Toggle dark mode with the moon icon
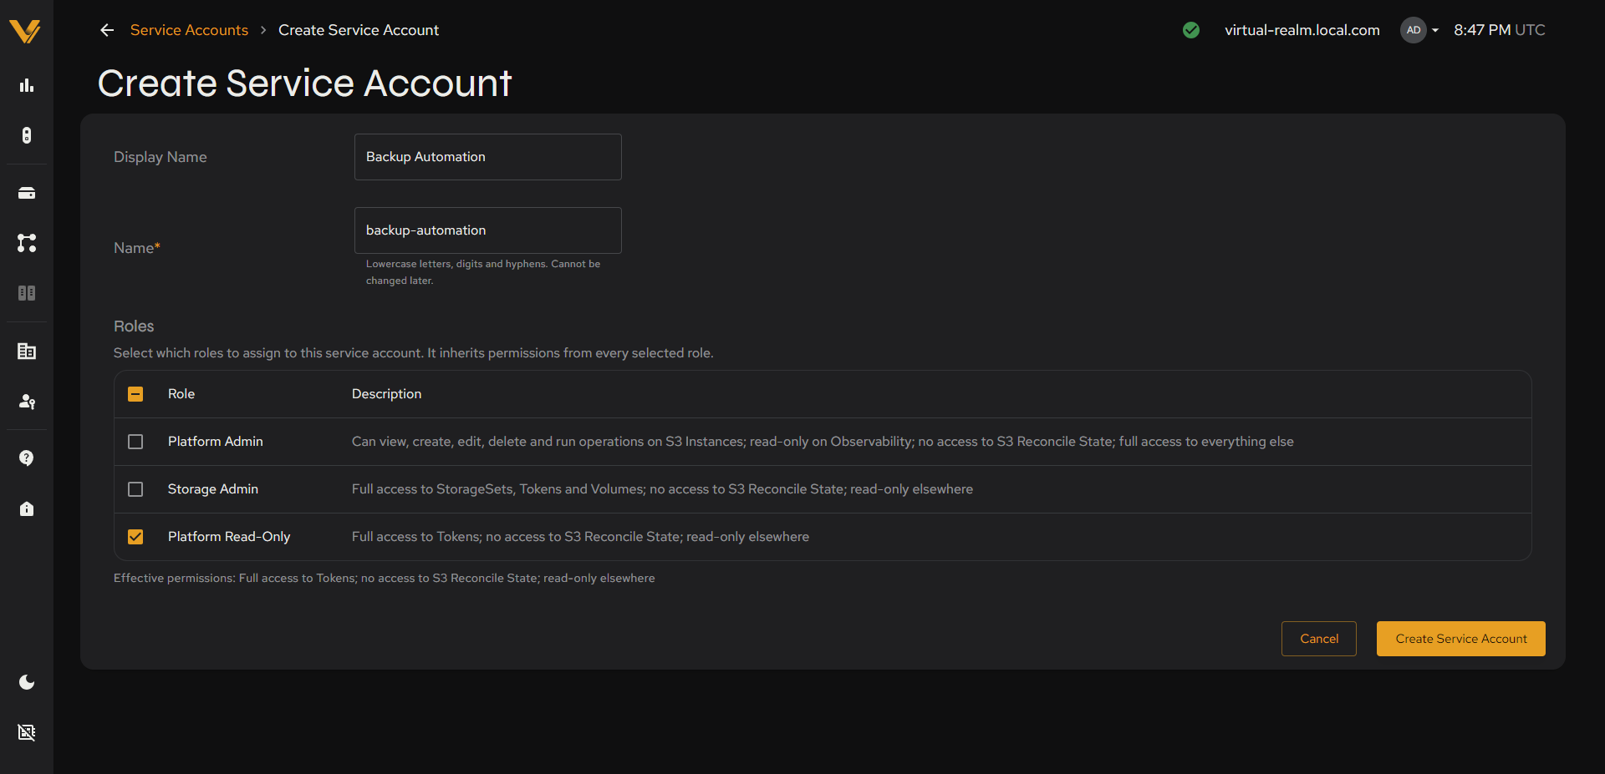This screenshot has width=1605, height=774. pos(27,682)
